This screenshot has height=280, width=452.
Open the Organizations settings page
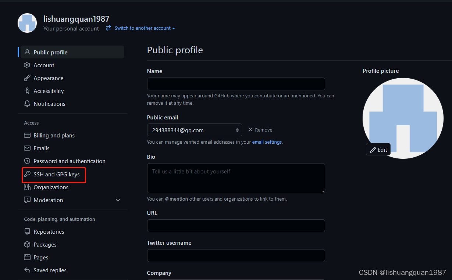tap(51, 187)
